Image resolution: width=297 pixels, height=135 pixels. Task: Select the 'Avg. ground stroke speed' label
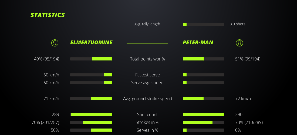pyautogui.click(x=147, y=99)
